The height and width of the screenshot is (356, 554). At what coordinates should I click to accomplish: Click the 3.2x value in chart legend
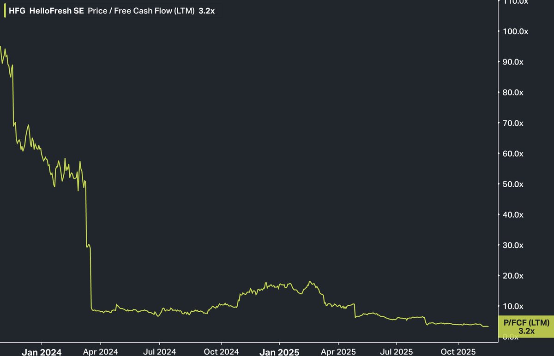206,11
